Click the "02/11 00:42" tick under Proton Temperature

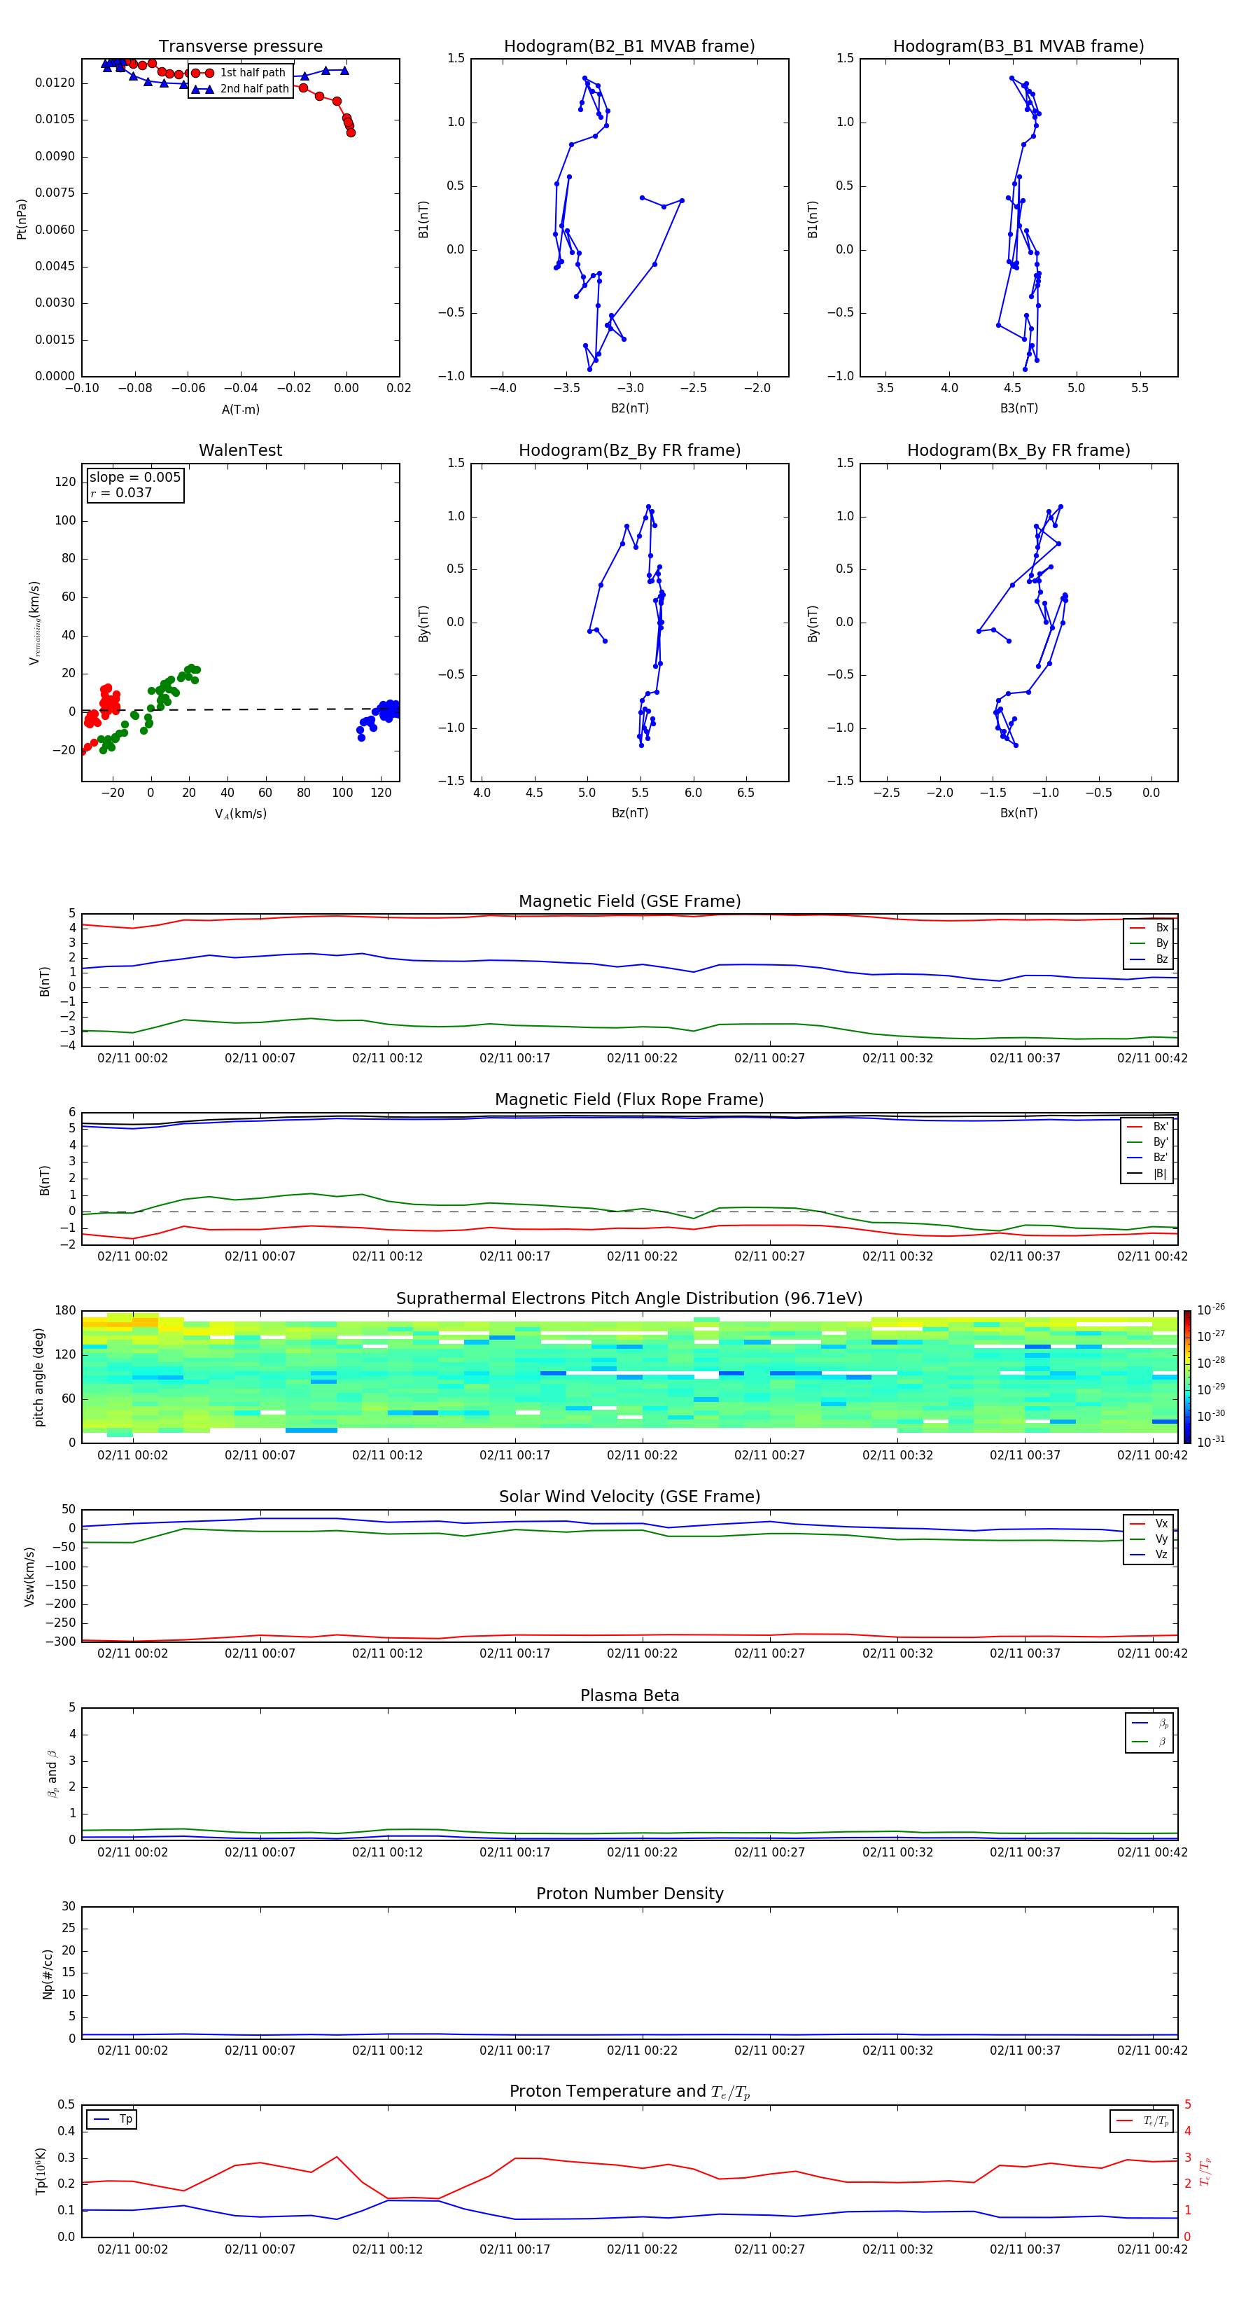click(x=1152, y=2249)
